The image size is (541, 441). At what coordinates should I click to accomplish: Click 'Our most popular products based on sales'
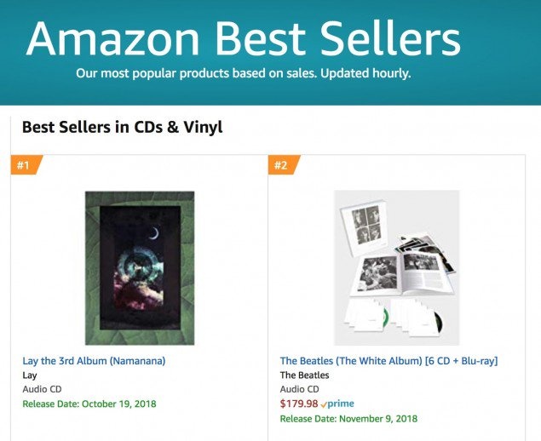click(202, 74)
